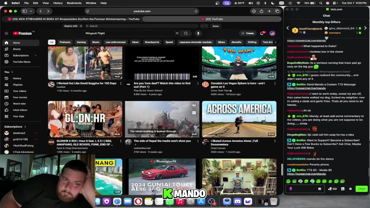Open YouTube notifications bell

(262, 33)
